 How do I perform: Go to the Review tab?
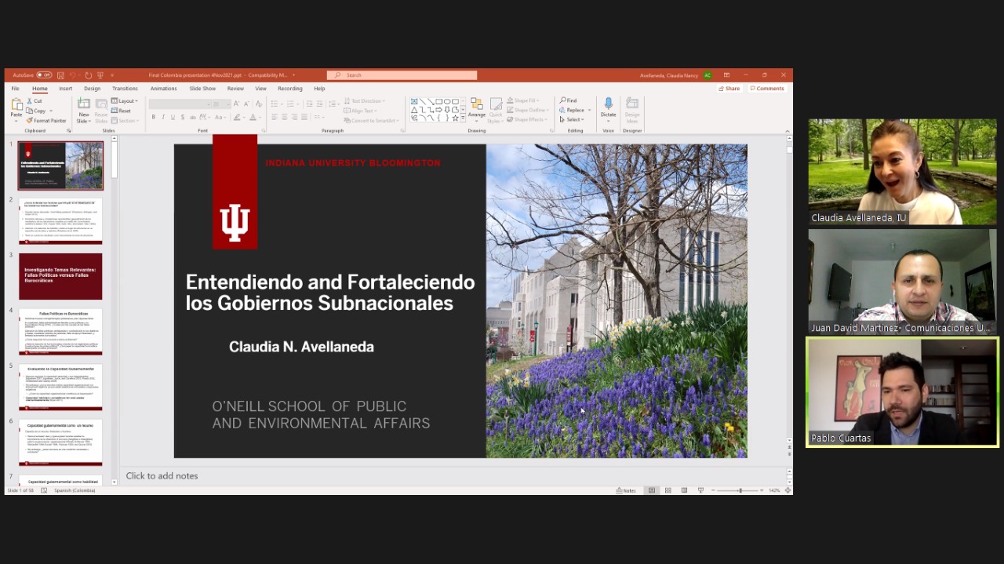point(235,89)
